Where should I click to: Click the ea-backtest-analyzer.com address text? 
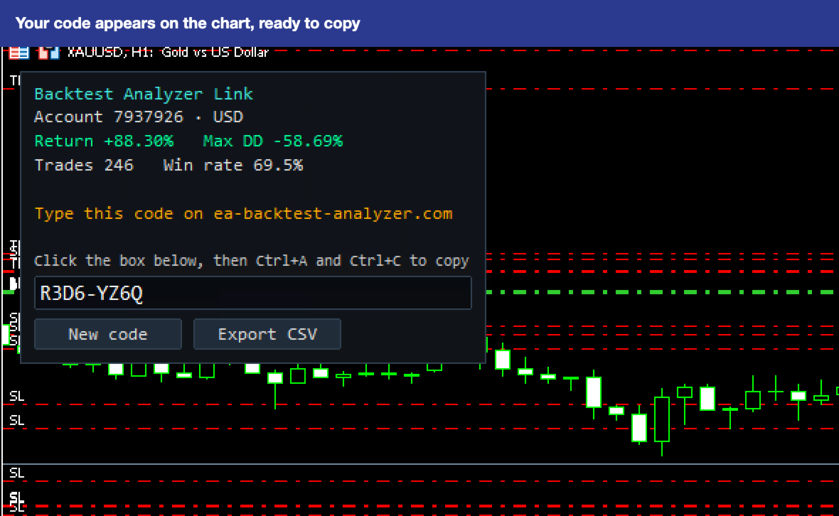coord(333,214)
